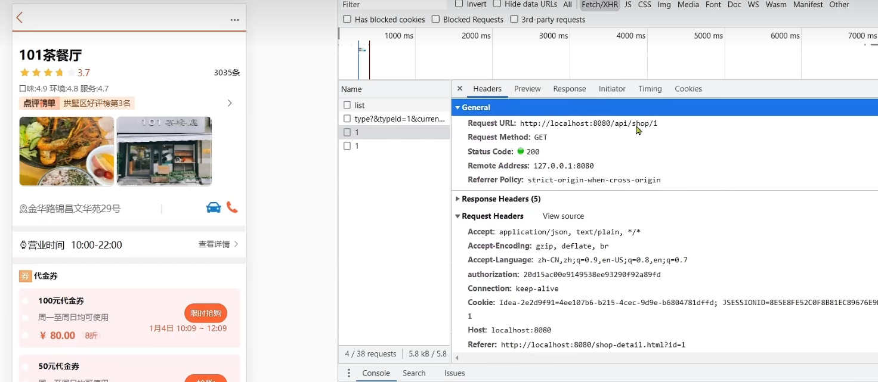Click the authorization header value

coord(592,275)
